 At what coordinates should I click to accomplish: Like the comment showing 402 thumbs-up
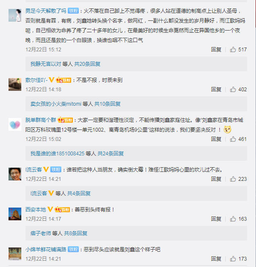[x=233, y=90]
